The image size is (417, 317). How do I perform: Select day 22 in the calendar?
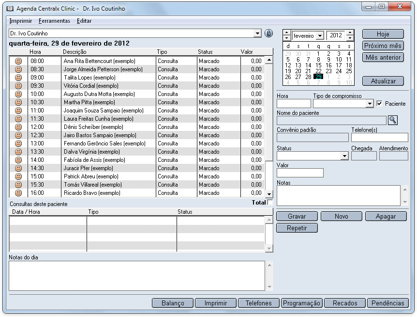click(x=318, y=71)
